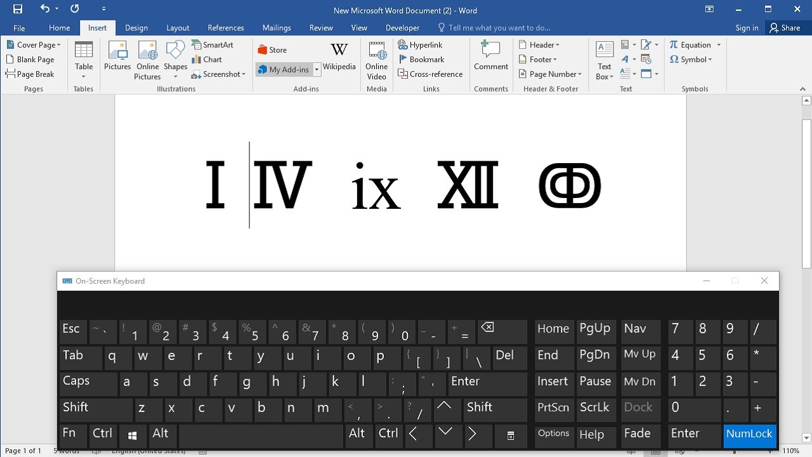Insert a SmartArt graphic

click(x=213, y=45)
